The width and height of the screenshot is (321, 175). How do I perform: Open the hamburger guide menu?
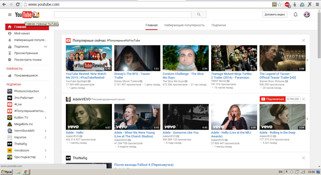[10, 14]
